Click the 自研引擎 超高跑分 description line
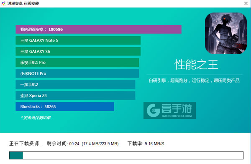The height and width of the screenshot is (164, 251). tap(194, 81)
